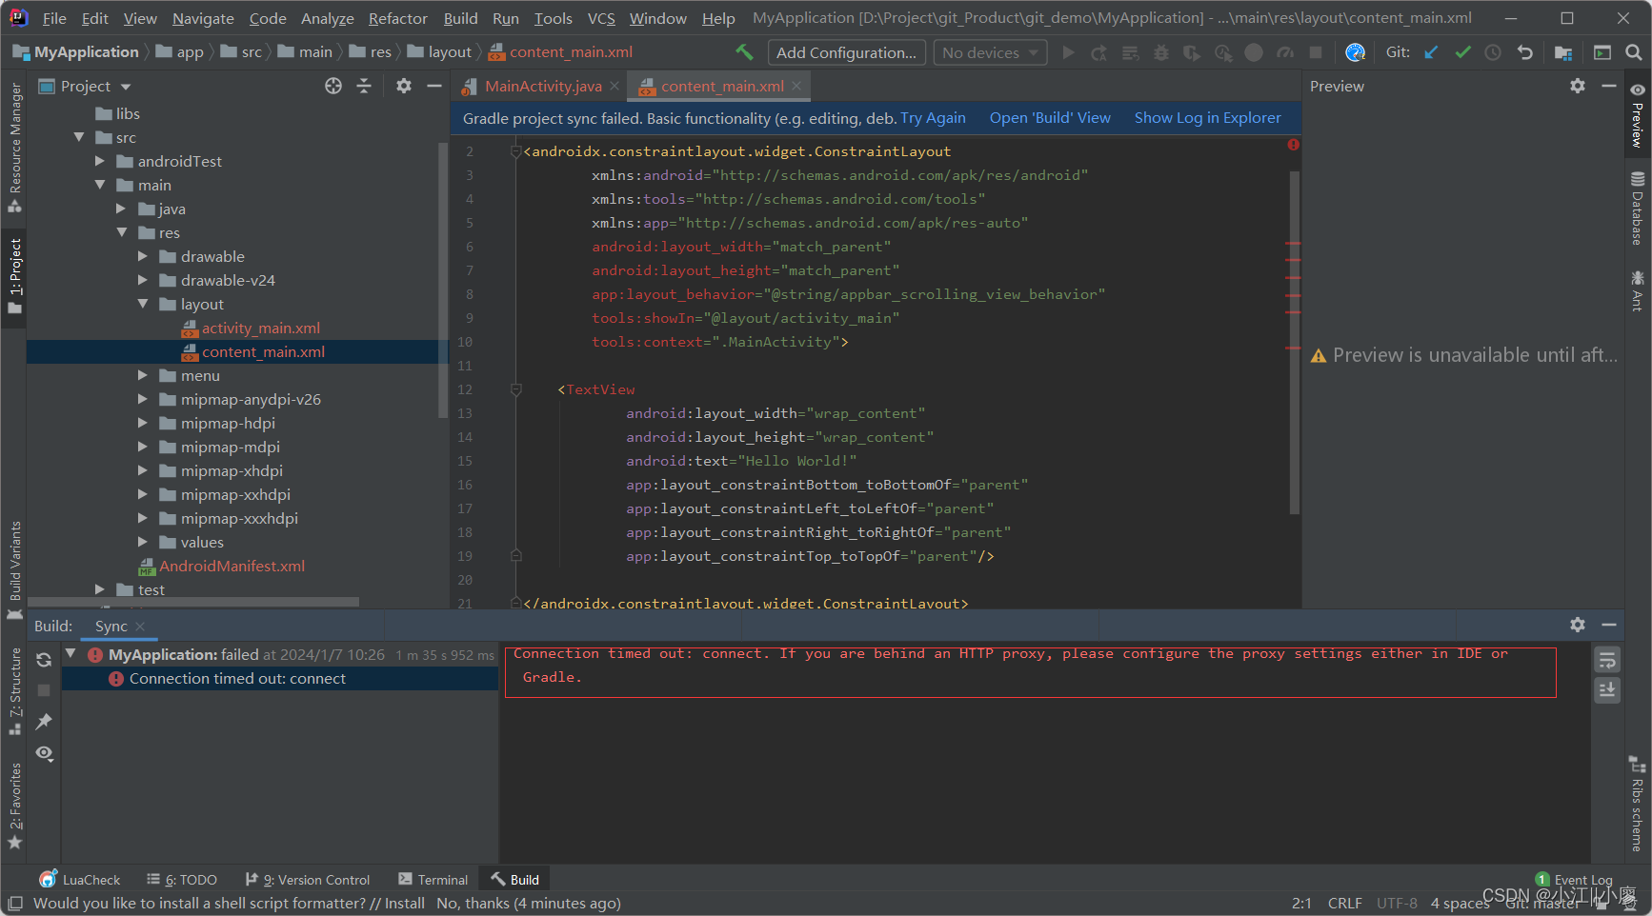Open Preview panel settings gear
The width and height of the screenshot is (1652, 916).
coord(1578,86)
